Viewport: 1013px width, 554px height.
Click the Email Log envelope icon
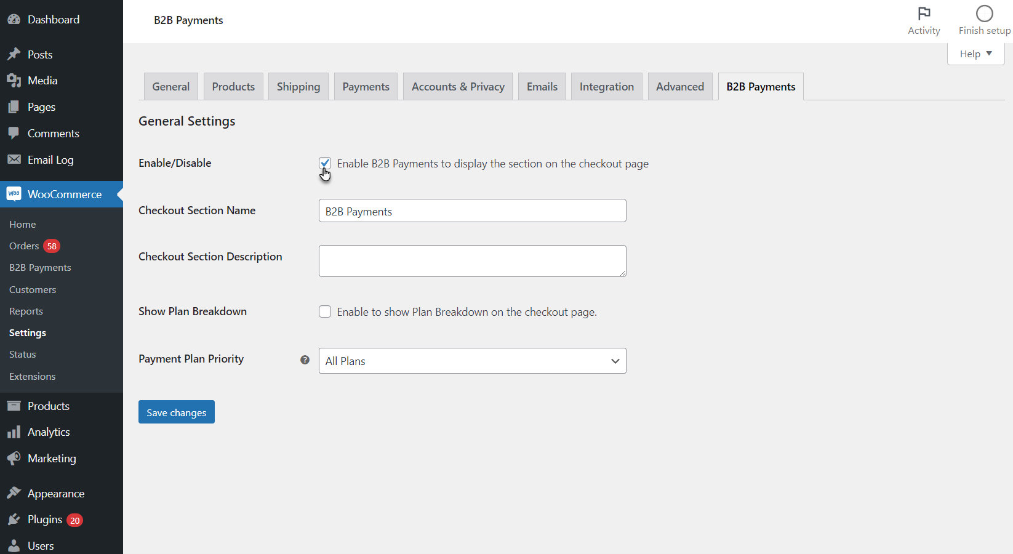[14, 160]
